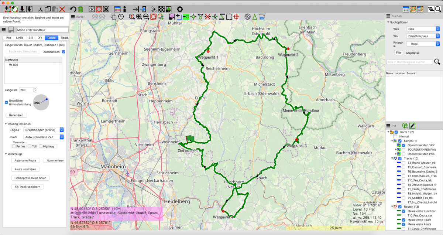Click the pencil edit icon in the PM panel
The image size is (443, 235).
[x=412, y=126]
